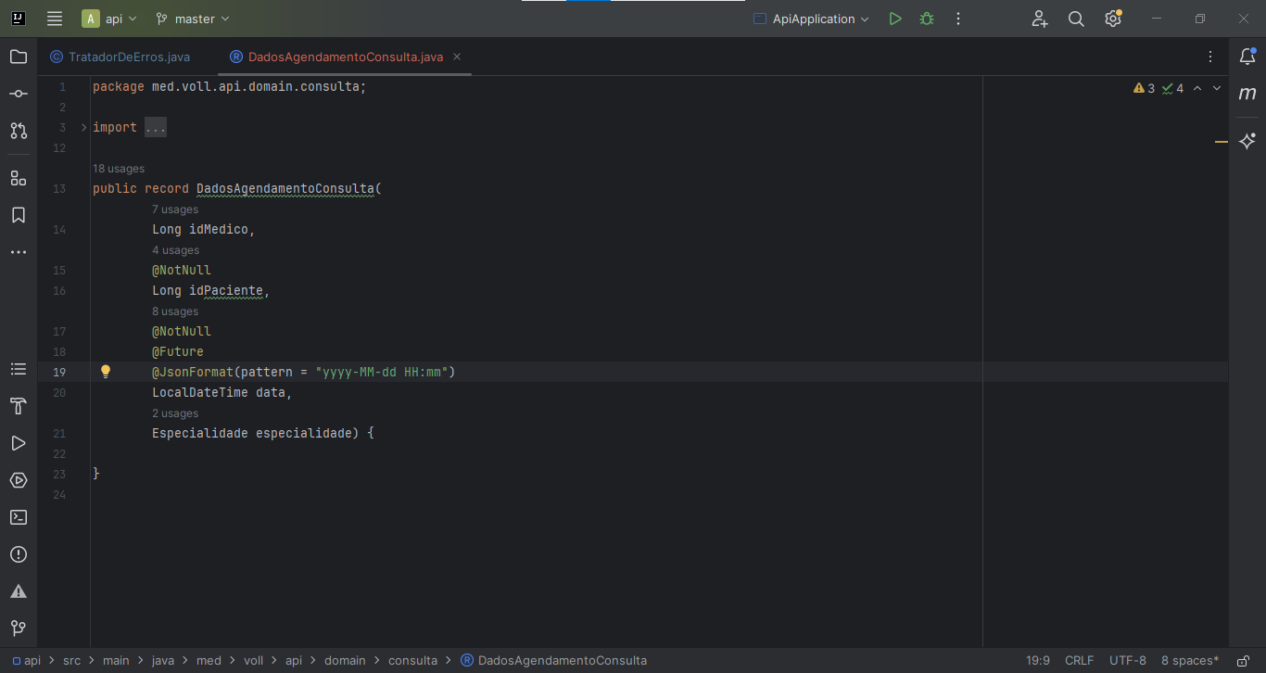
Task: Show more tool windows ellipsis
Action: coord(19,252)
